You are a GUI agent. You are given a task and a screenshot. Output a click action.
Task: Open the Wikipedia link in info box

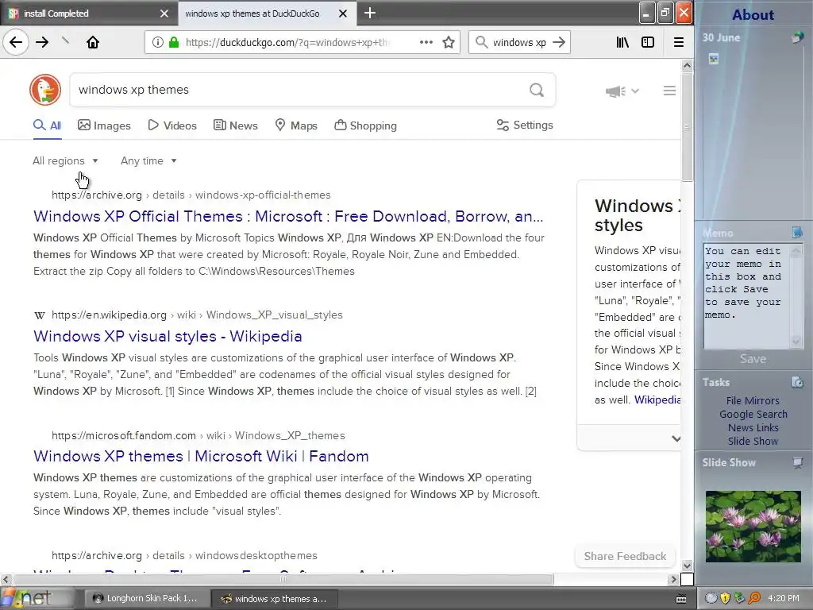point(657,400)
